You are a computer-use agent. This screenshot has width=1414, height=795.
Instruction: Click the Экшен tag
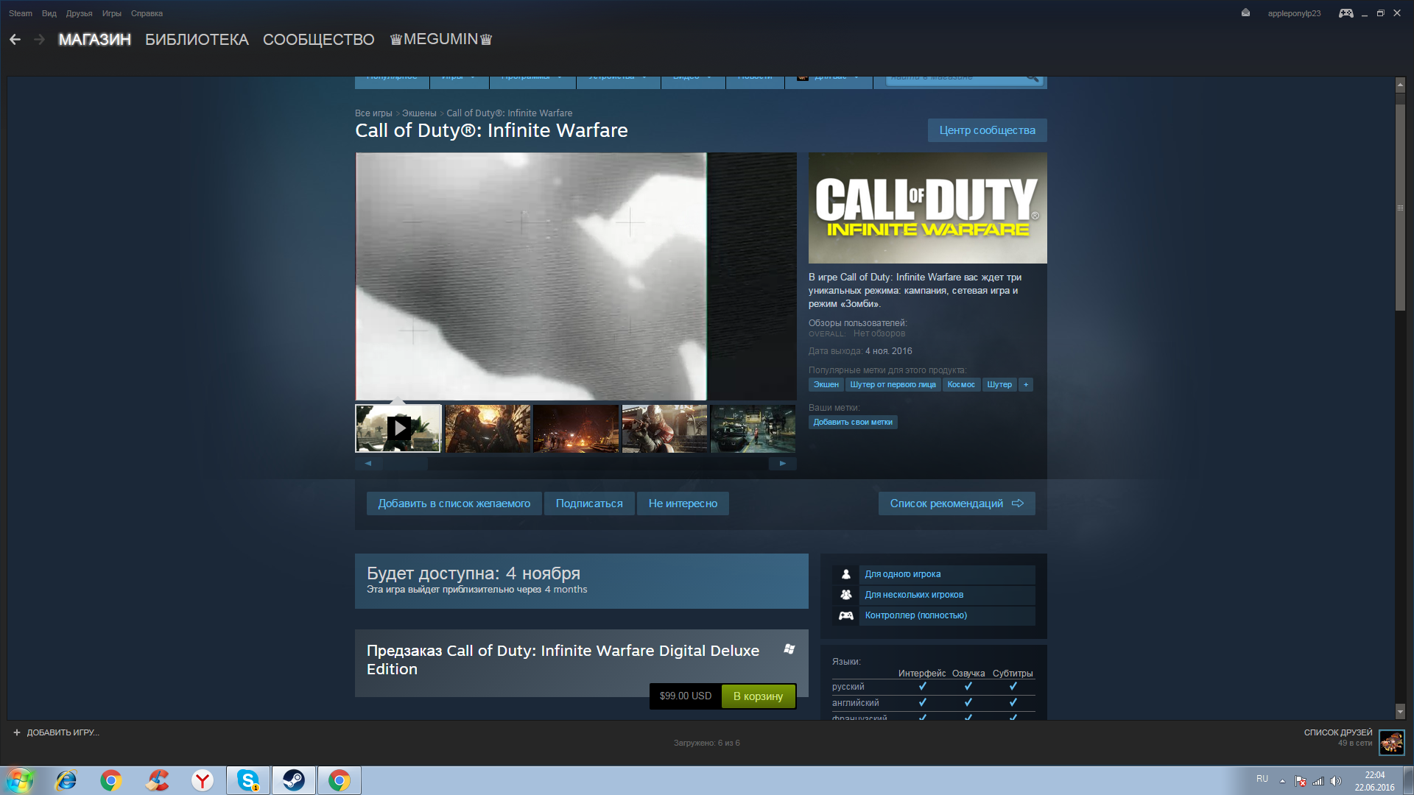[x=826, y=384]
